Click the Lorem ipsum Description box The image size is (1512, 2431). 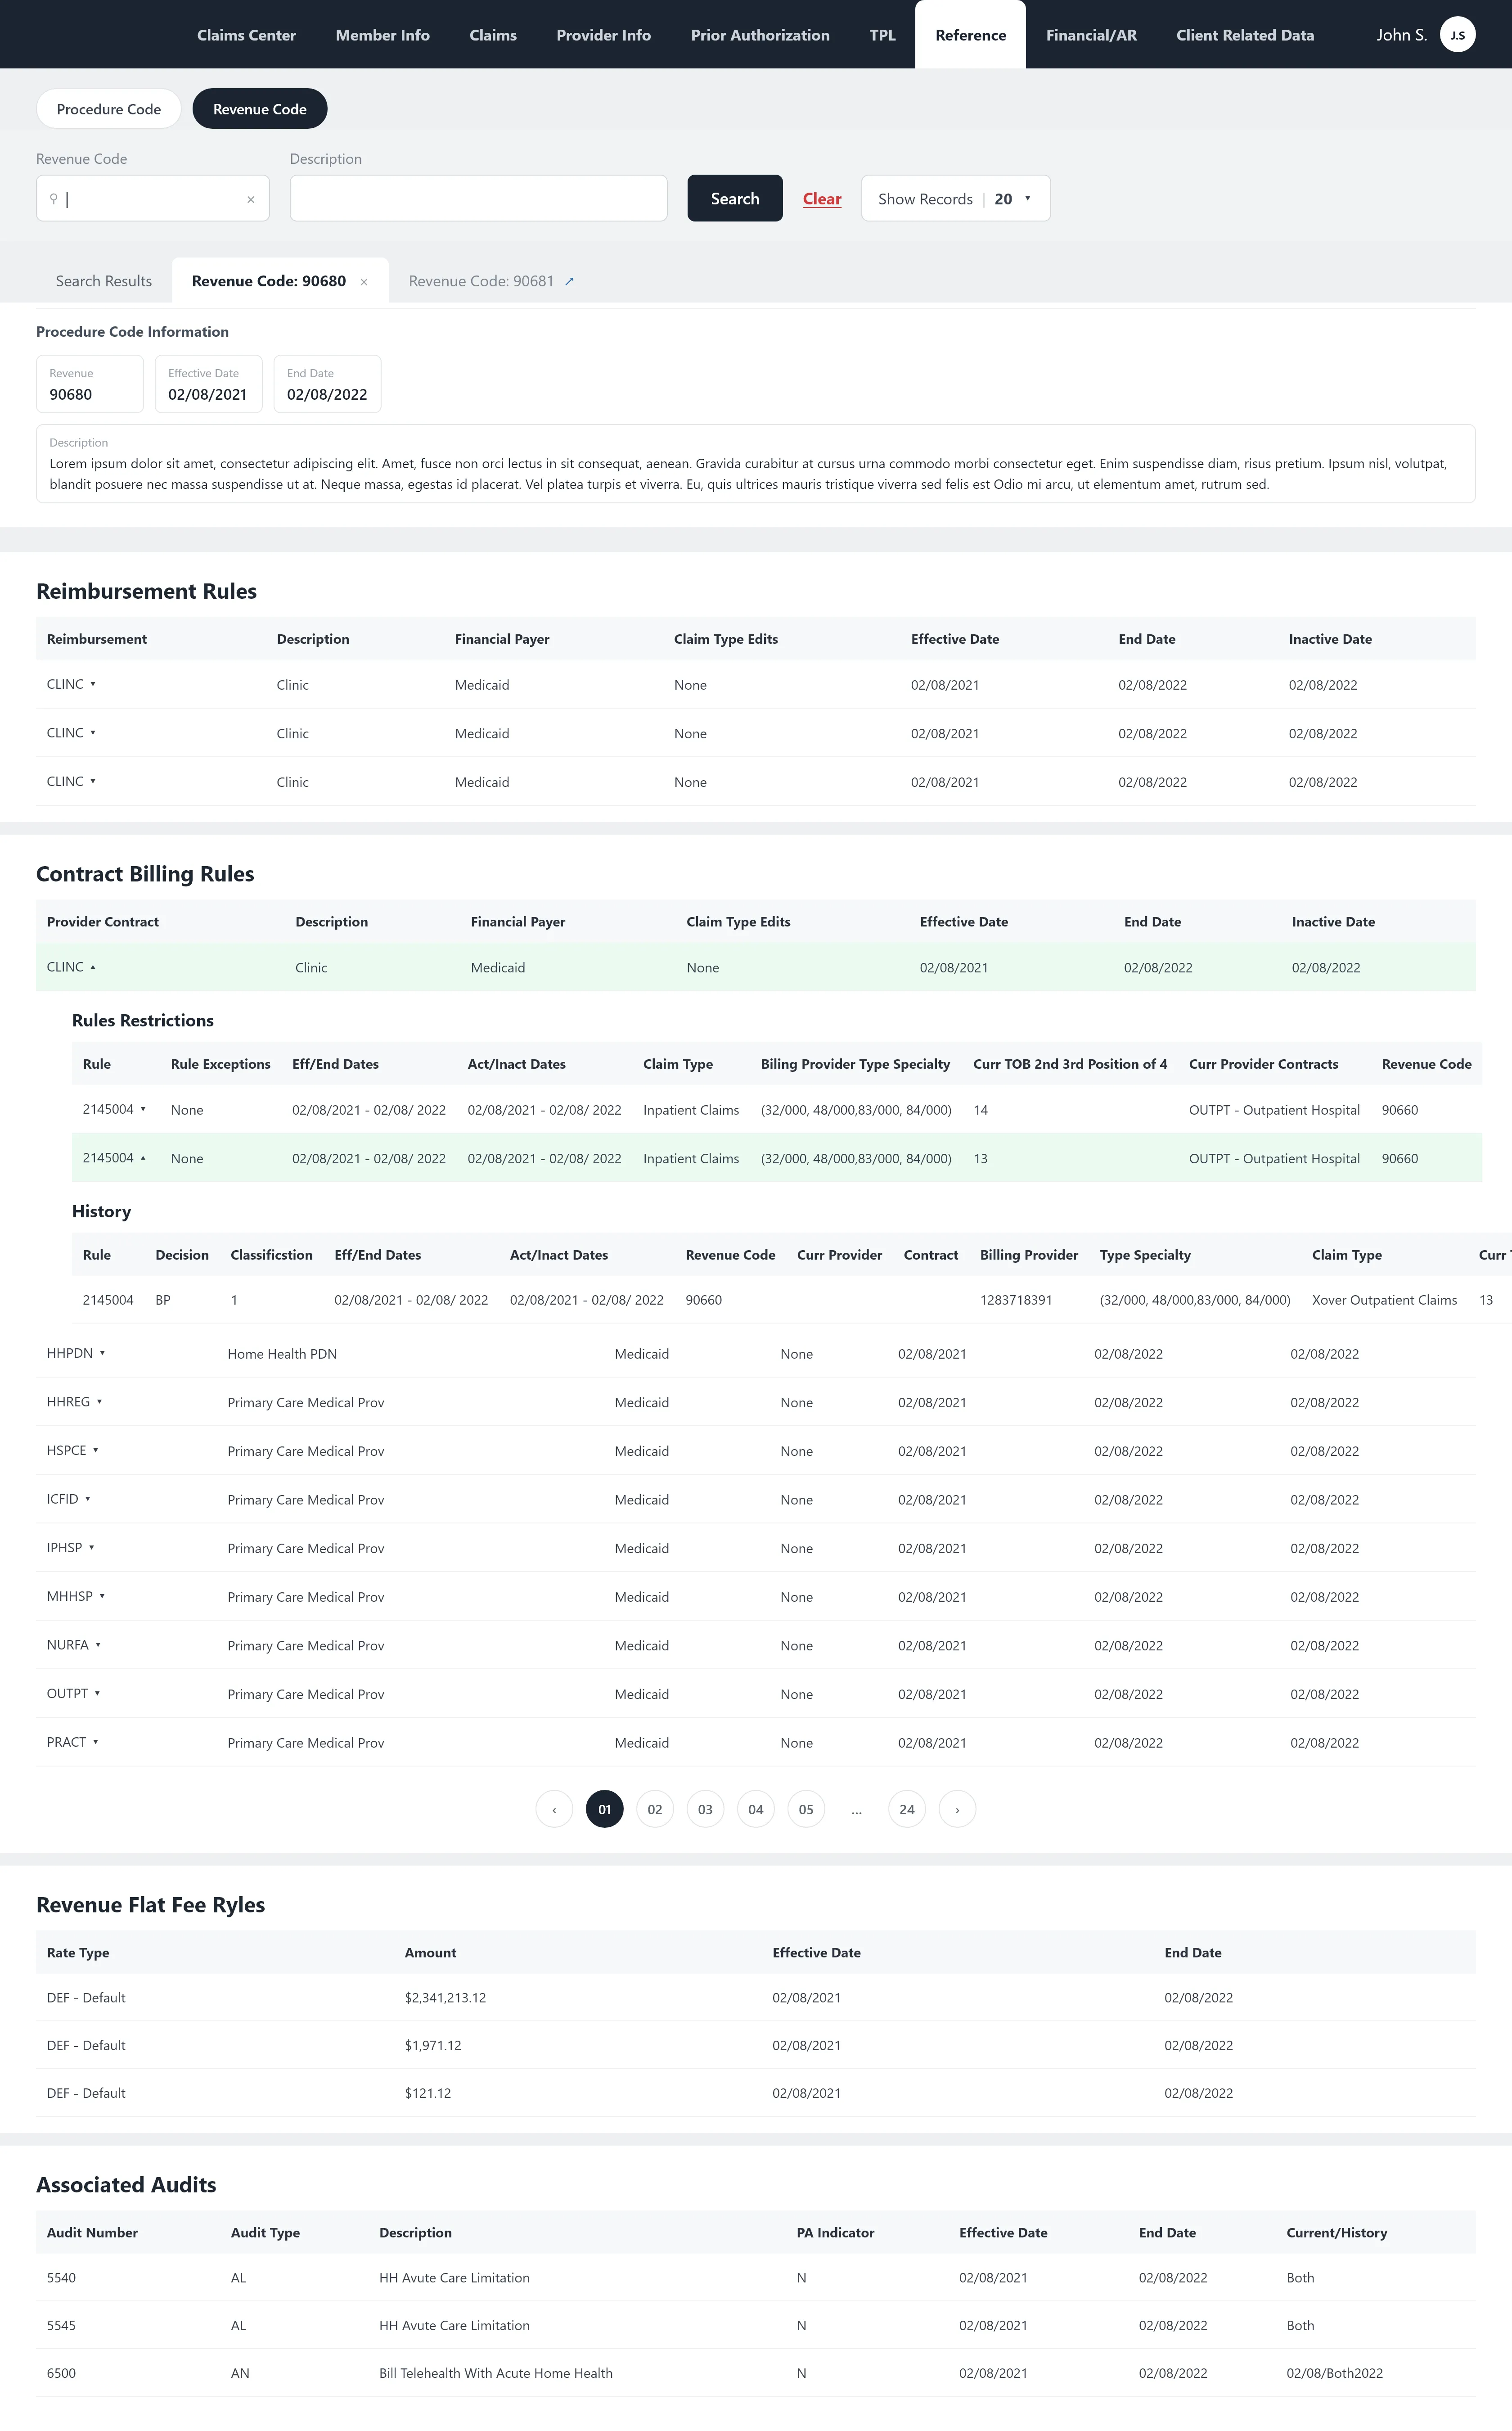point(755,464)
